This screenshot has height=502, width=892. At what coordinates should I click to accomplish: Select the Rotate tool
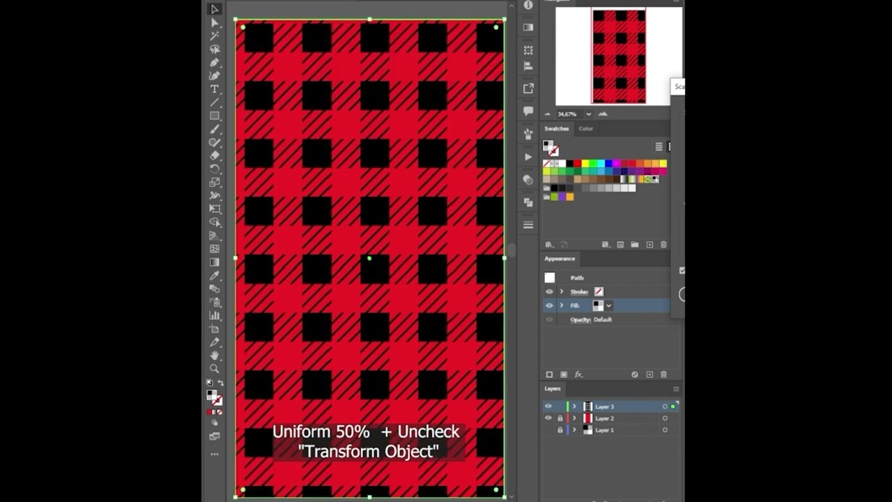click(x=215, y=169)
